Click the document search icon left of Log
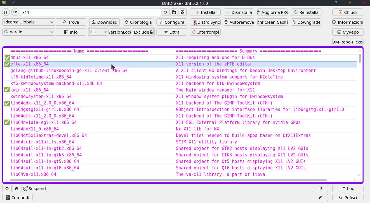The image size is (370, 203). (320, 188)
